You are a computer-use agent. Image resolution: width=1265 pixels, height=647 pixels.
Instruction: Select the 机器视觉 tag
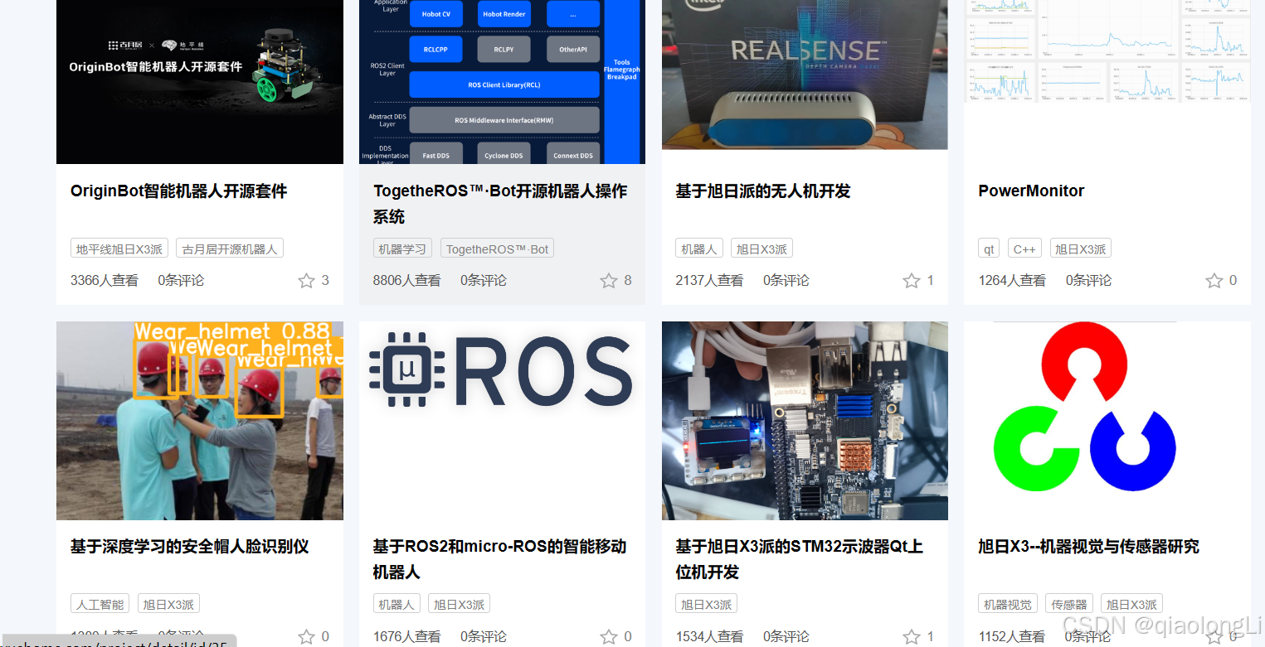click(x=1007, y=604)
